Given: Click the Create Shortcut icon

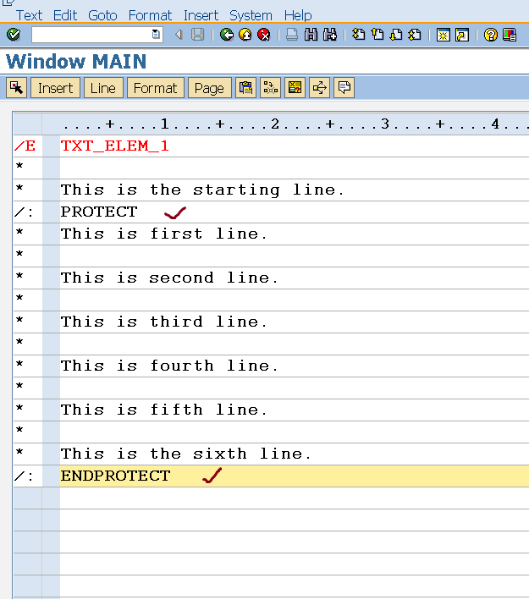Looking at the screenshot, I should point(462,35).
